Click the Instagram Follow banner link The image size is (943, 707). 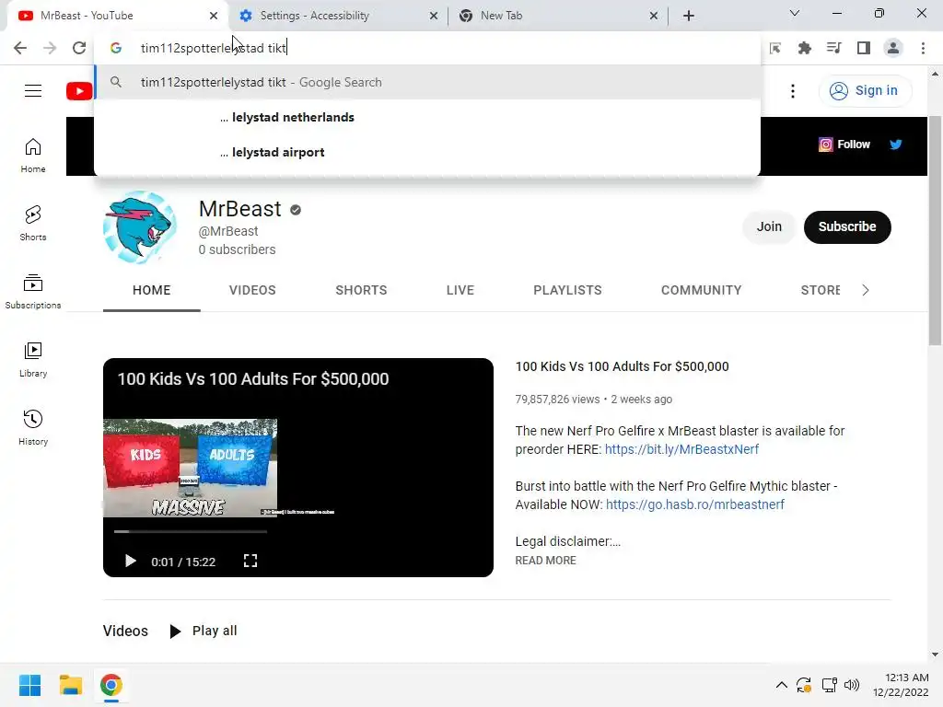tap(844, 145)
